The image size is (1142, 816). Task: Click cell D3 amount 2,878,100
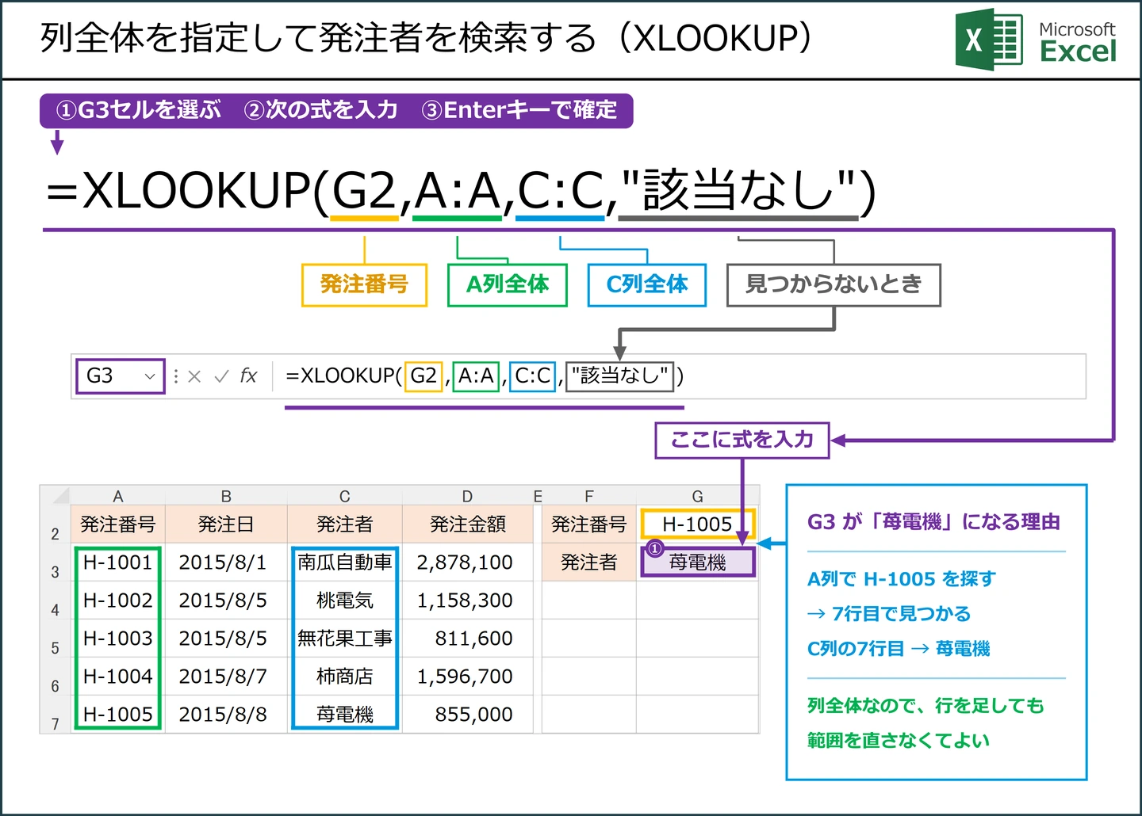click(467, 562)
